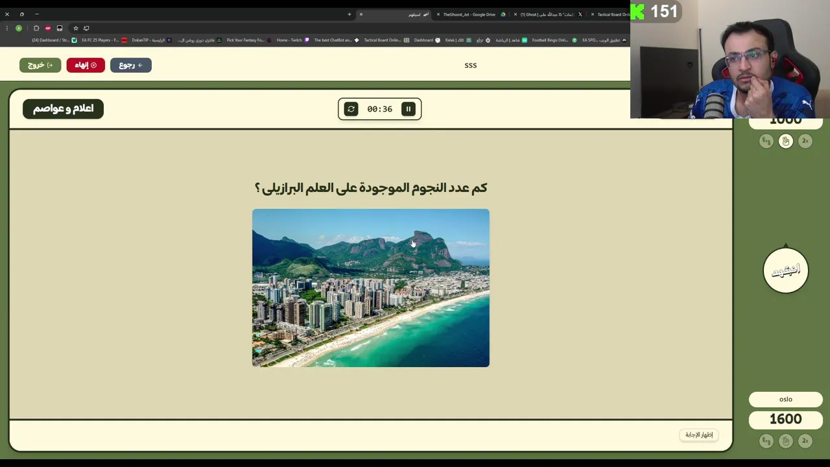The image size is (830, 467).
Task: Open the Rio de Janeiro question image
Action: click(x=371, y=288)
